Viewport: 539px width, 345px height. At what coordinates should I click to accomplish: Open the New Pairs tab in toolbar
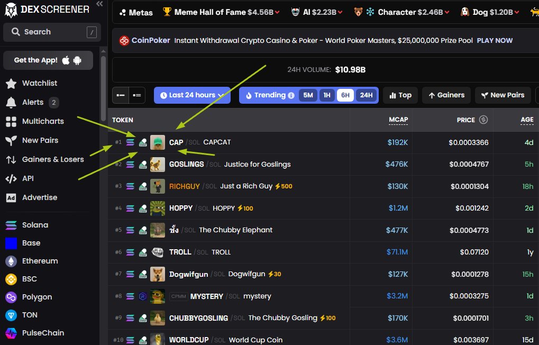click(503, 95)
